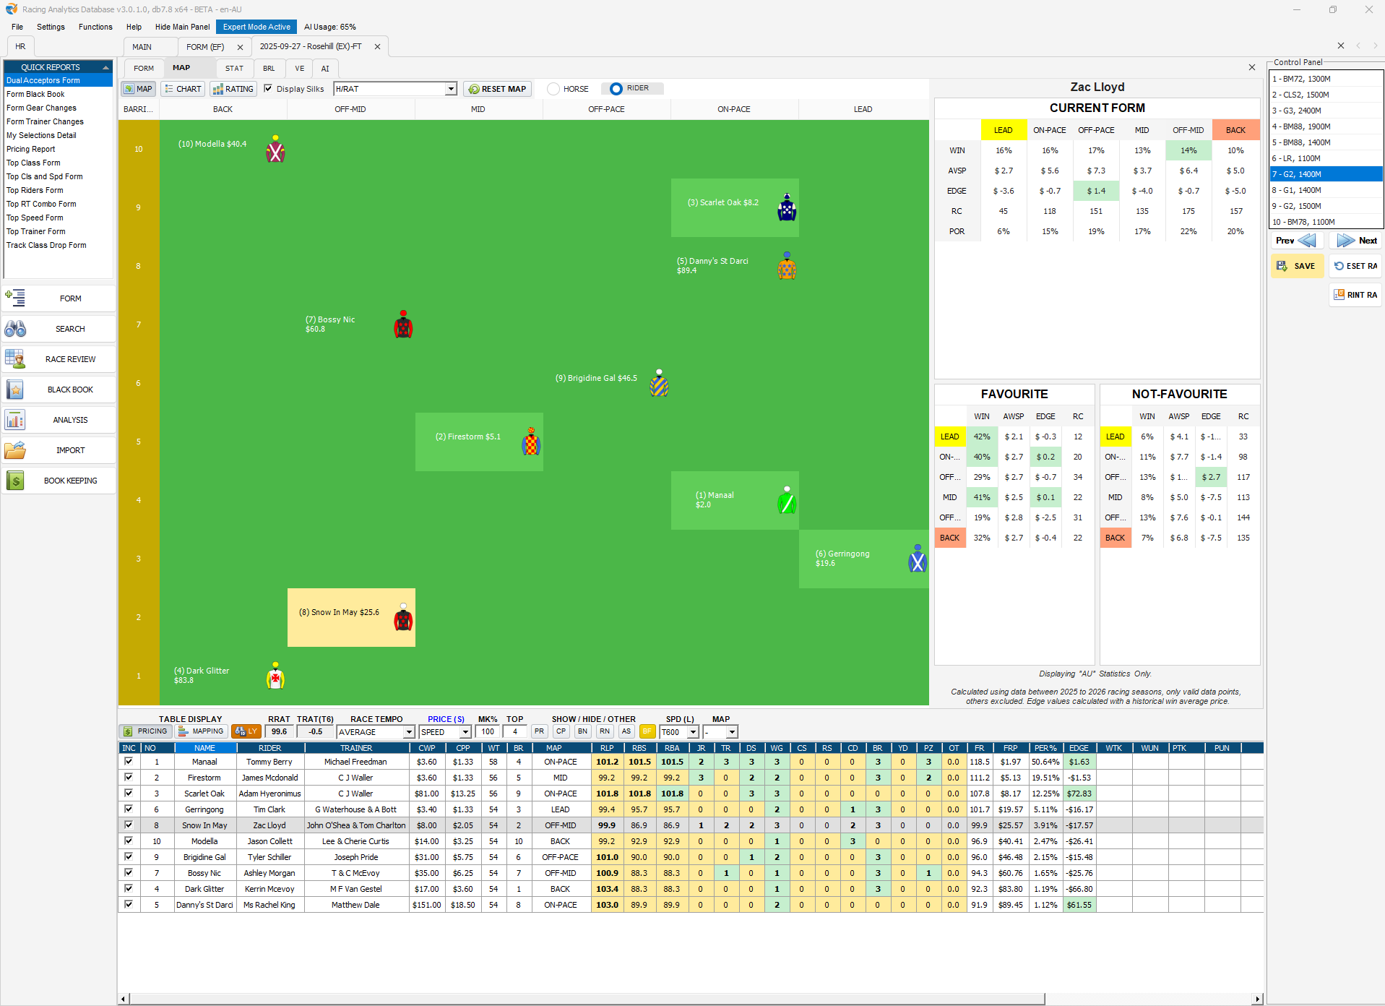1385x1006 pixels.
Task: Expand the Race Tempo AVERAGE dropdown
Action: [409, 732]
